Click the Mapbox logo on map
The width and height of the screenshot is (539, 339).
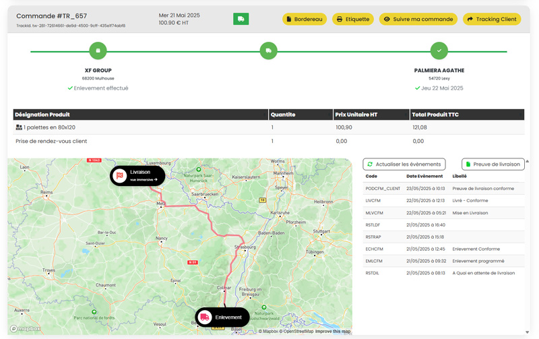click(26, 329)
